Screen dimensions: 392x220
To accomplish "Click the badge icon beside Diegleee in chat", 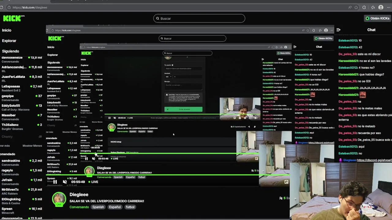I will (341, 160).
